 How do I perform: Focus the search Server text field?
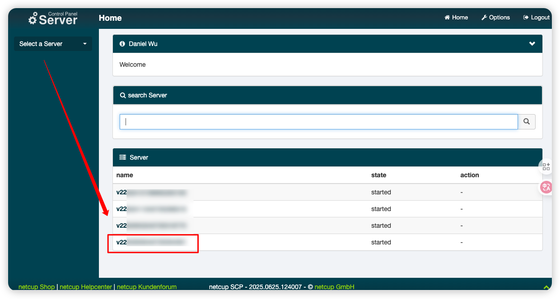[318, 122]
